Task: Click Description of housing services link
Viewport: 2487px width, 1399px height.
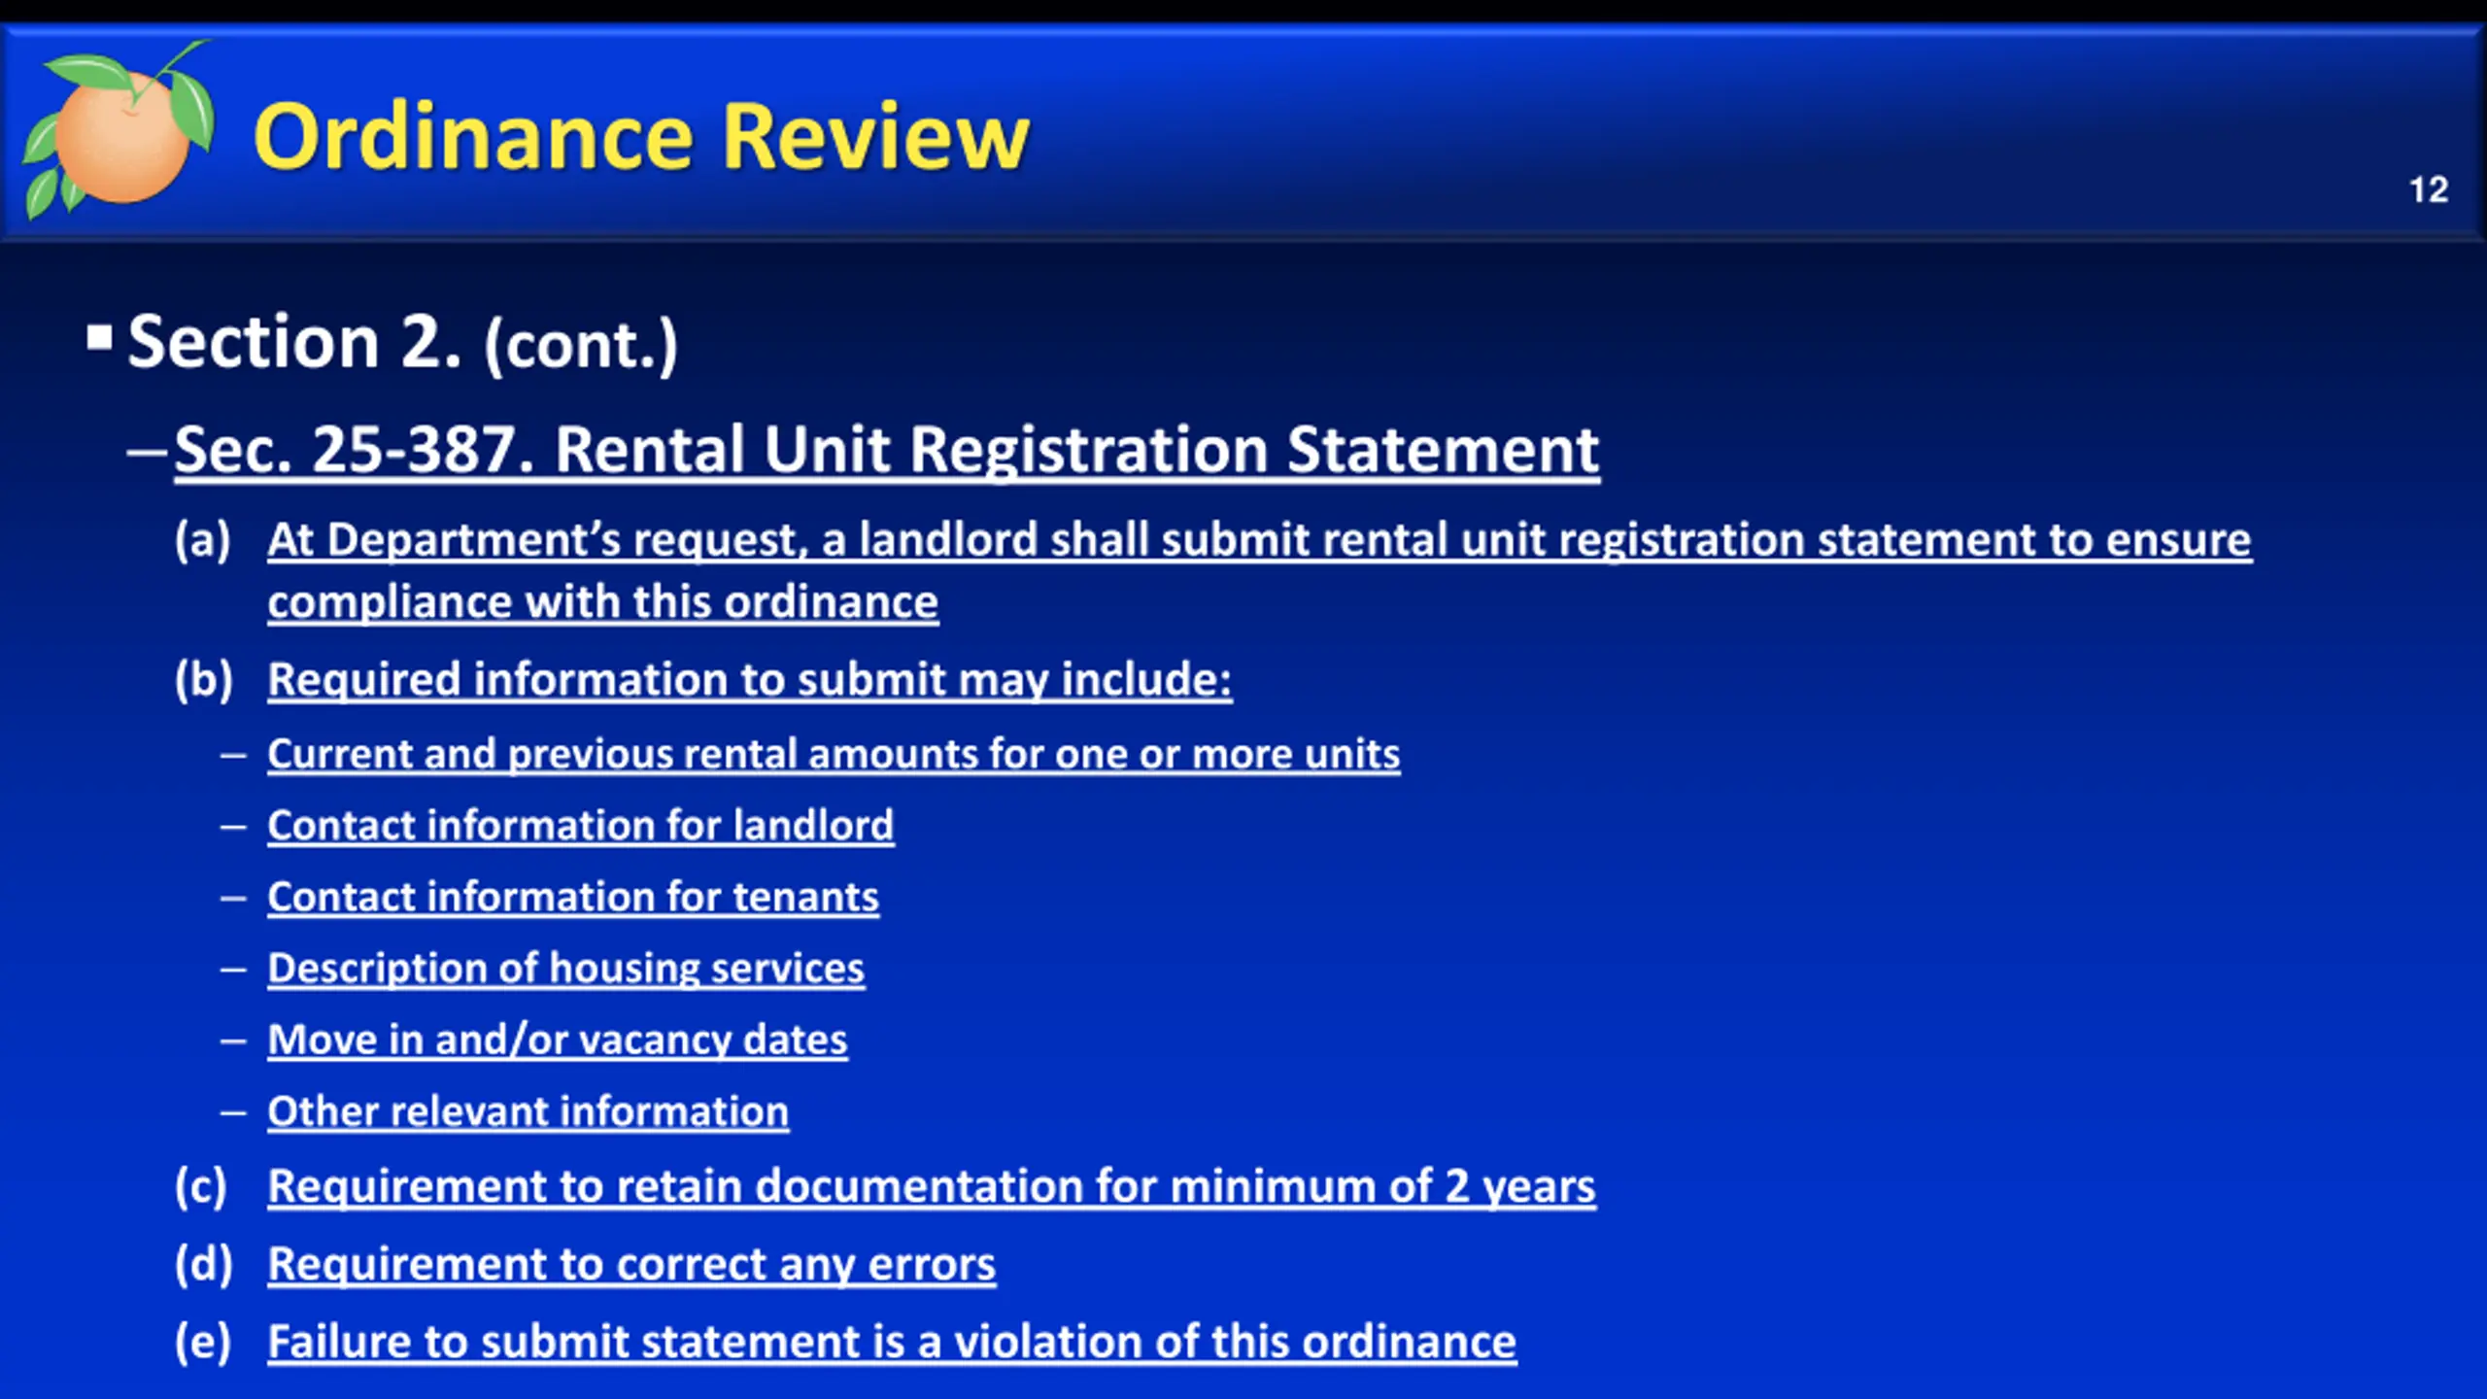Action: pos(565,969)
